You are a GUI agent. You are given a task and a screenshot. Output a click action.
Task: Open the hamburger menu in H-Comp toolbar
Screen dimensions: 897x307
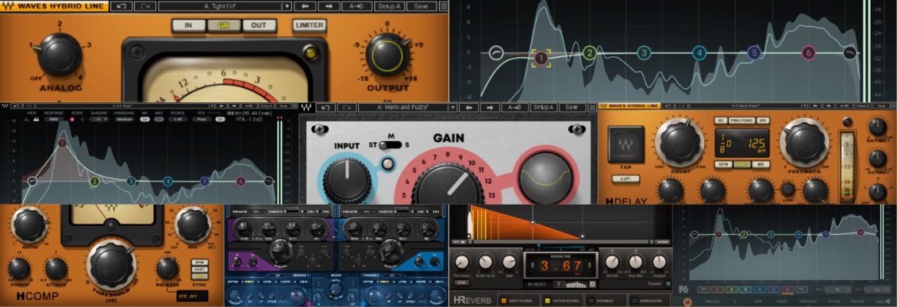coord(444,6)
